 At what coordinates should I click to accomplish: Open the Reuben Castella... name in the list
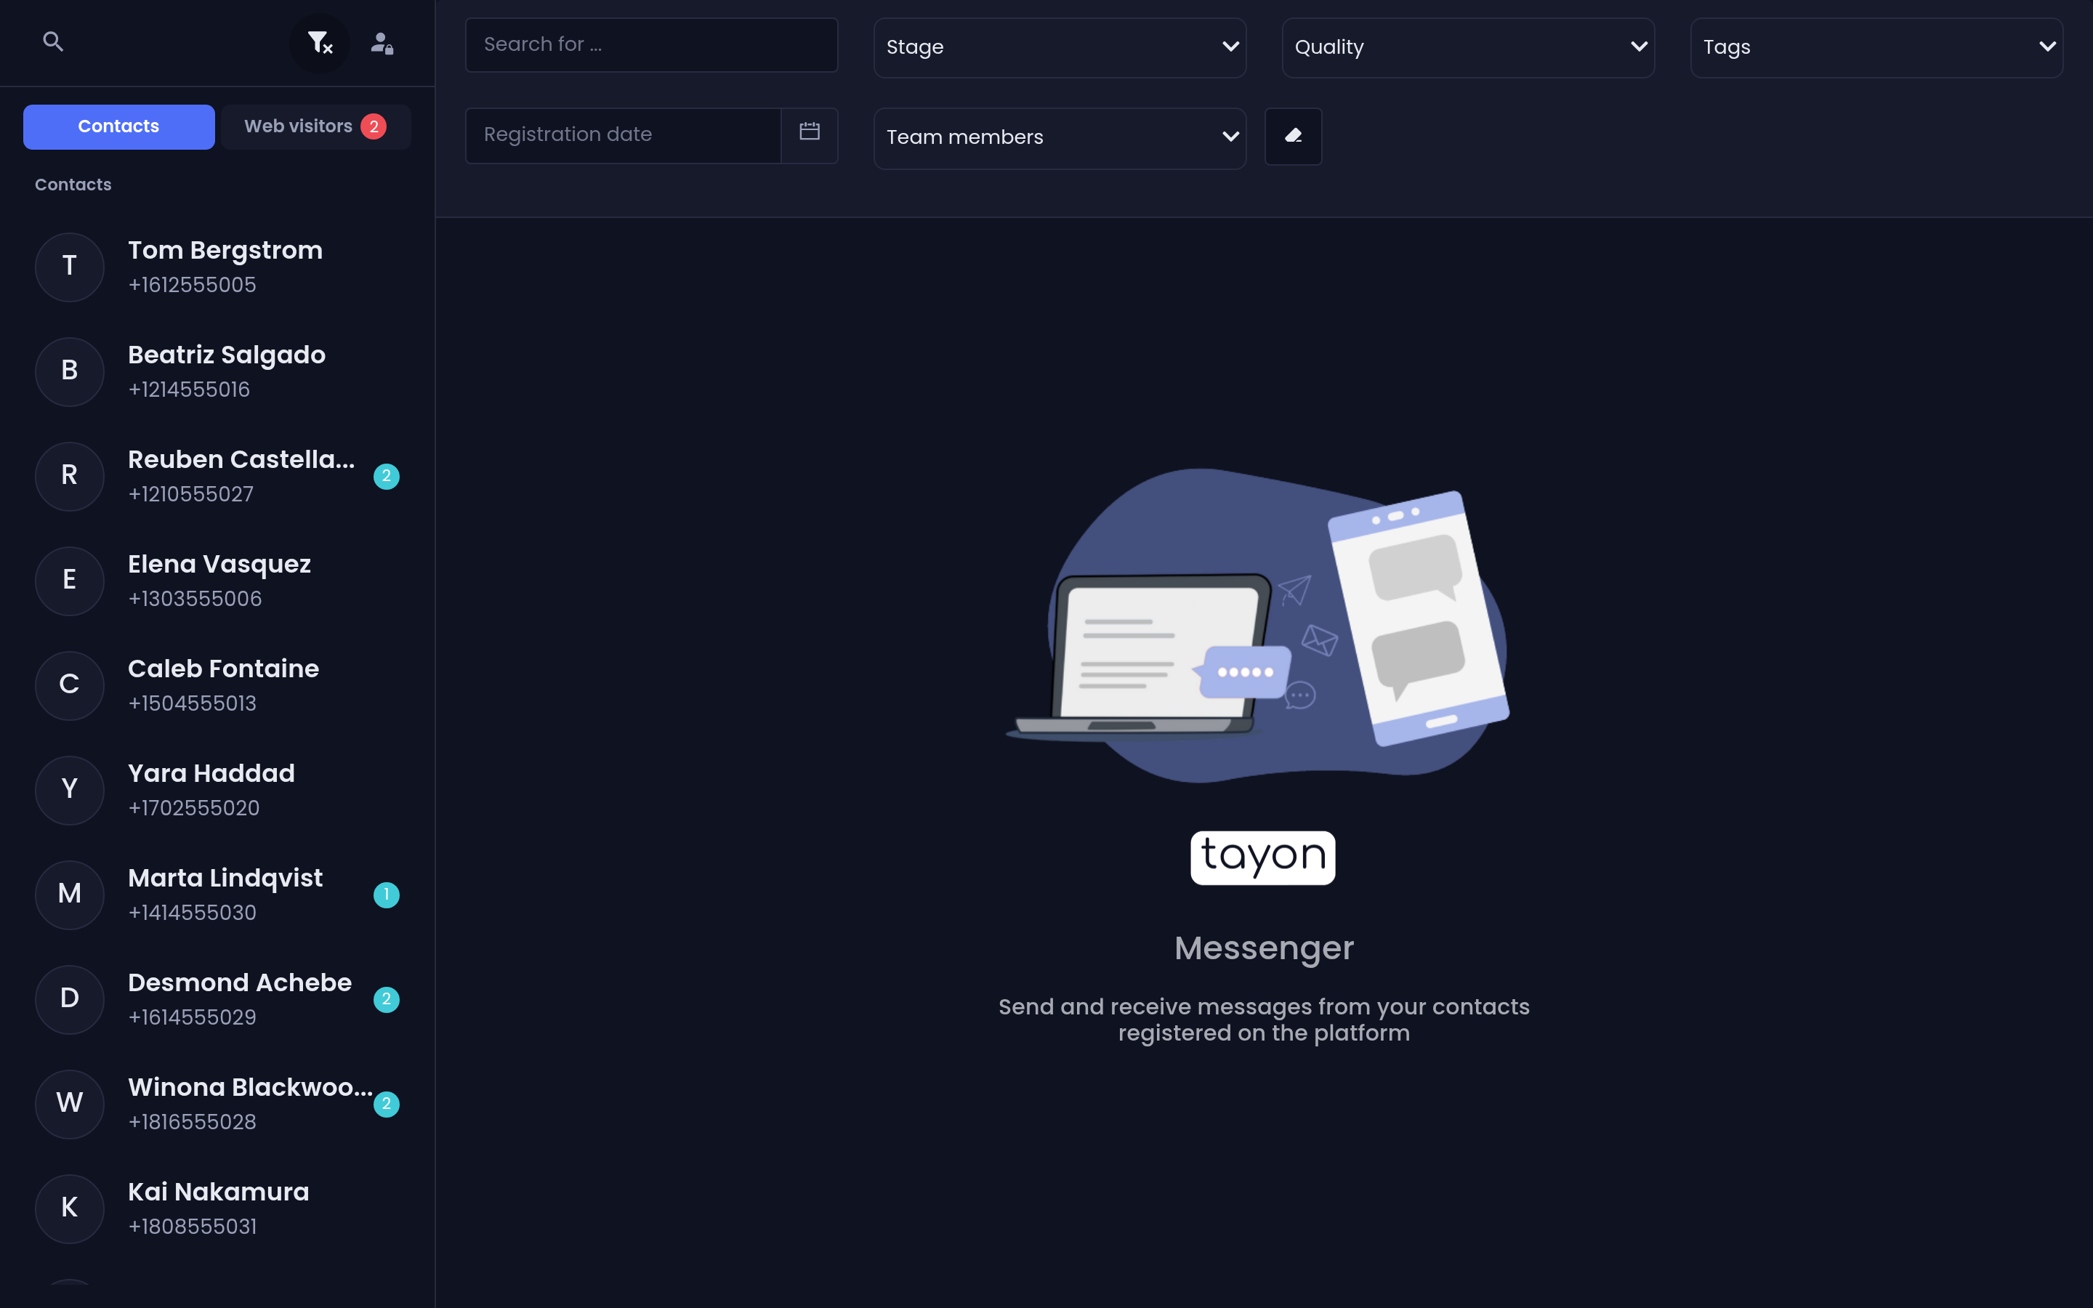click(241, 459)
